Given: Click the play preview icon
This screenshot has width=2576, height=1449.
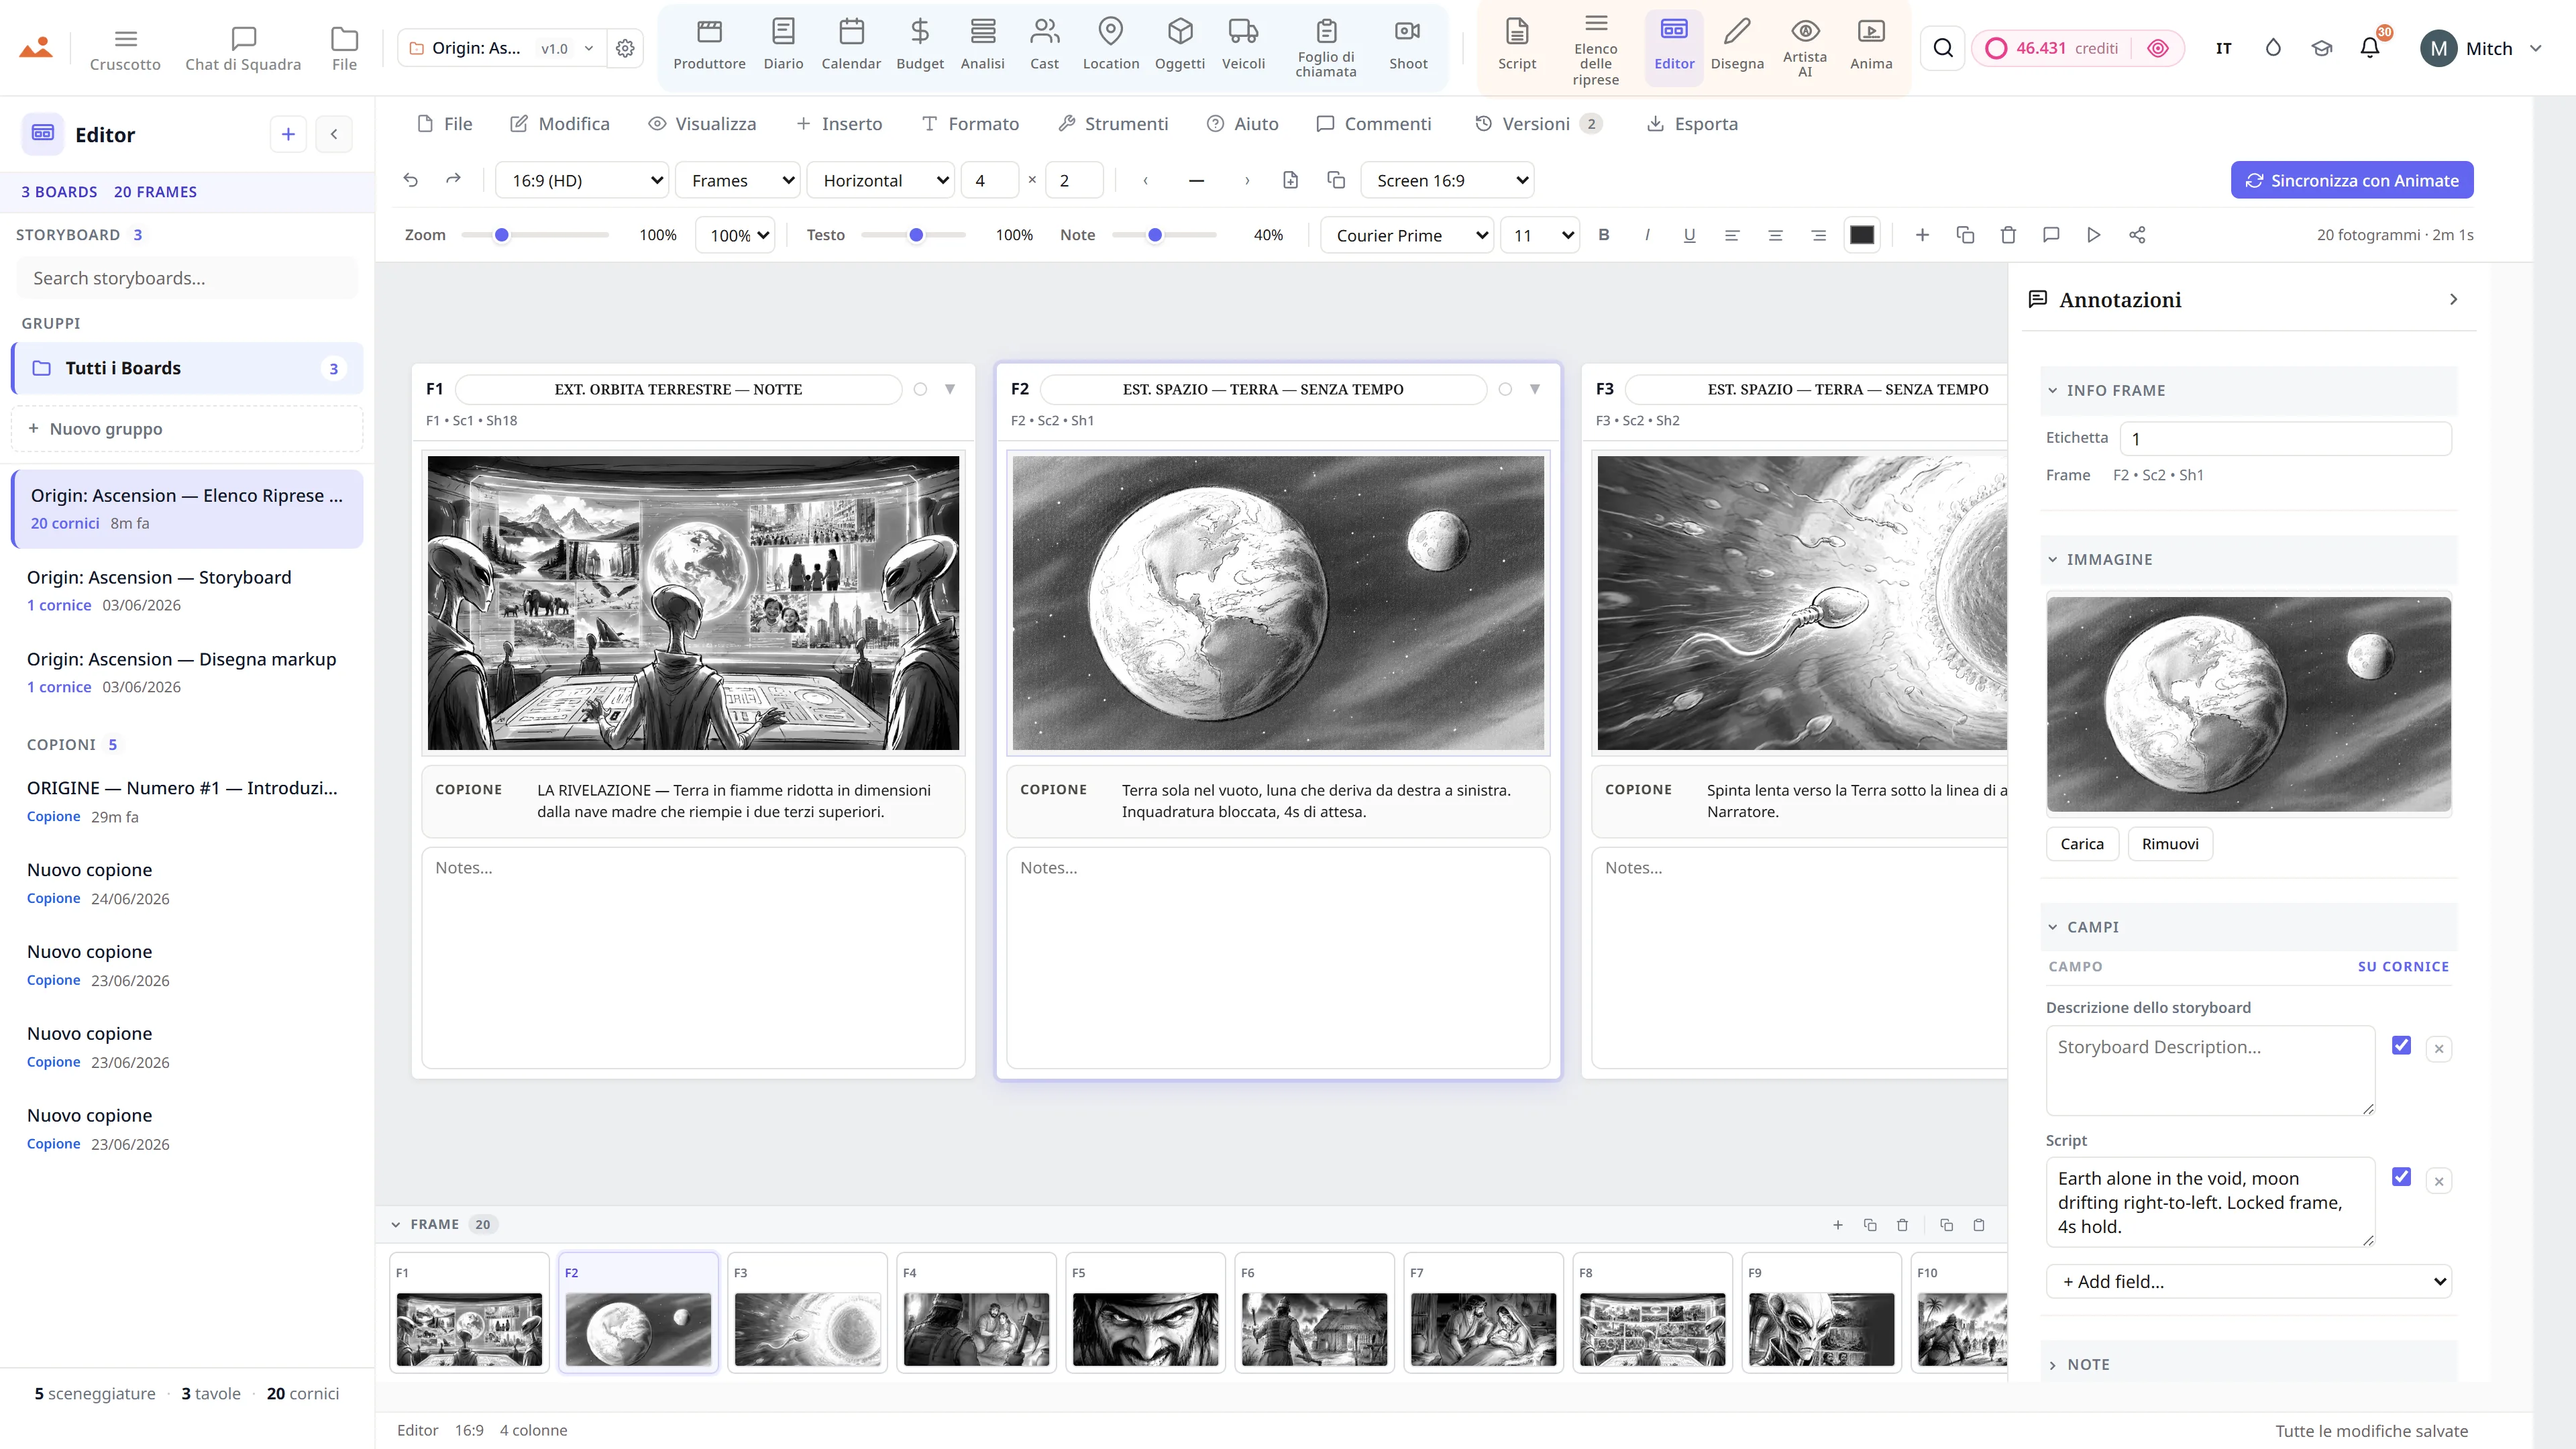Looking at the screenshot, I should [x=2093, y=235].
